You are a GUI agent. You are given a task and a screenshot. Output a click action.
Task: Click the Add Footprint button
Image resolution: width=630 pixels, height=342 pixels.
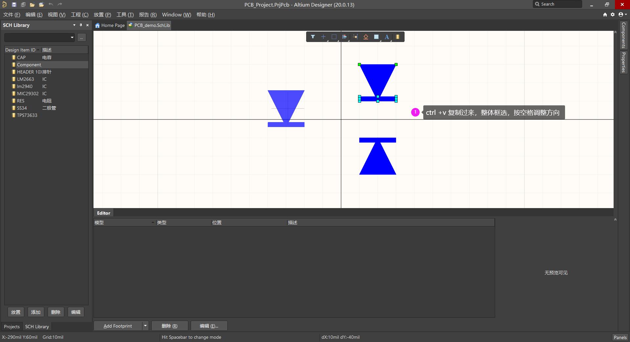pos(118,326)
